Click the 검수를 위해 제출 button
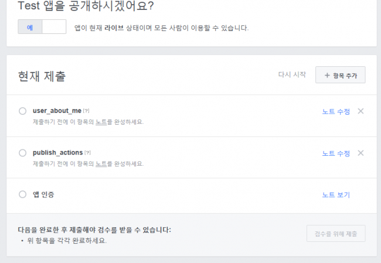The width and height of the screenshot is (381, 263). [x=336, y=234]
